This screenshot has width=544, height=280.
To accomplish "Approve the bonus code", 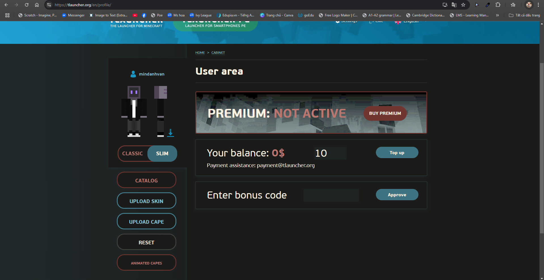I will point(397,195).
